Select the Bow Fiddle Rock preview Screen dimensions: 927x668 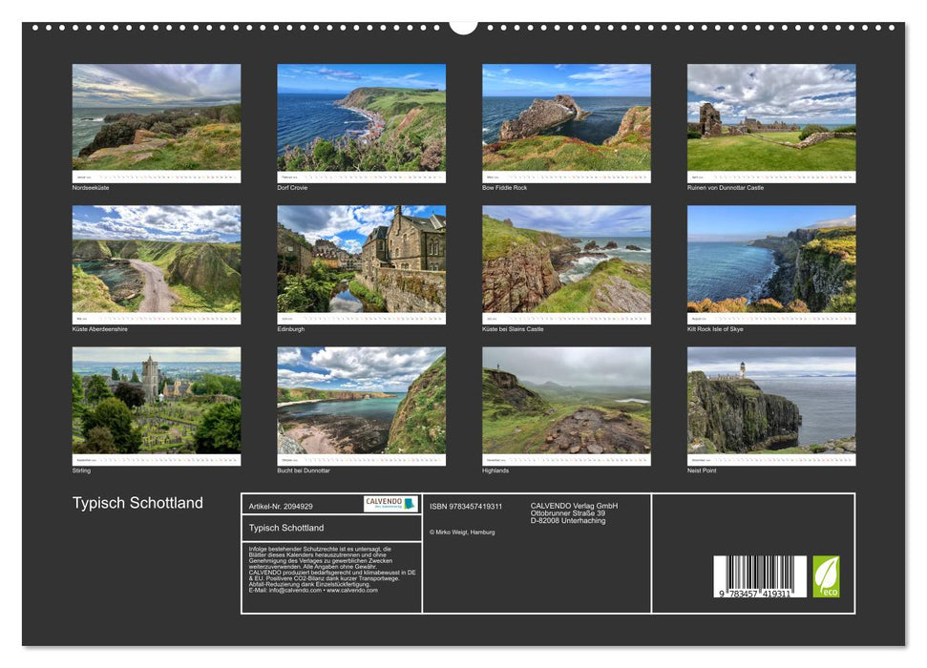[x=566, y=119]
